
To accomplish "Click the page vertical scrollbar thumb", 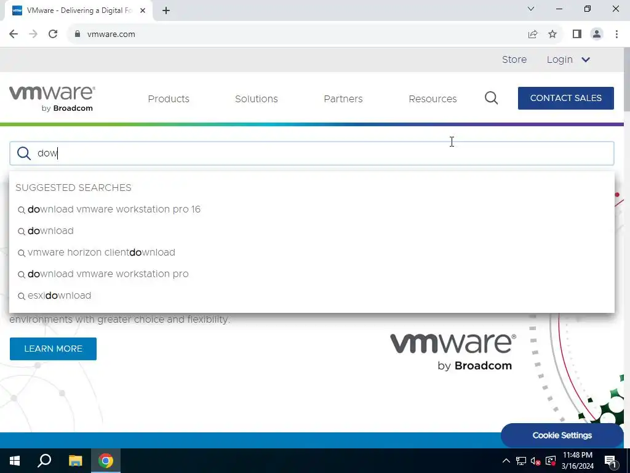I will pyautogui.click(x=627, y=79).
